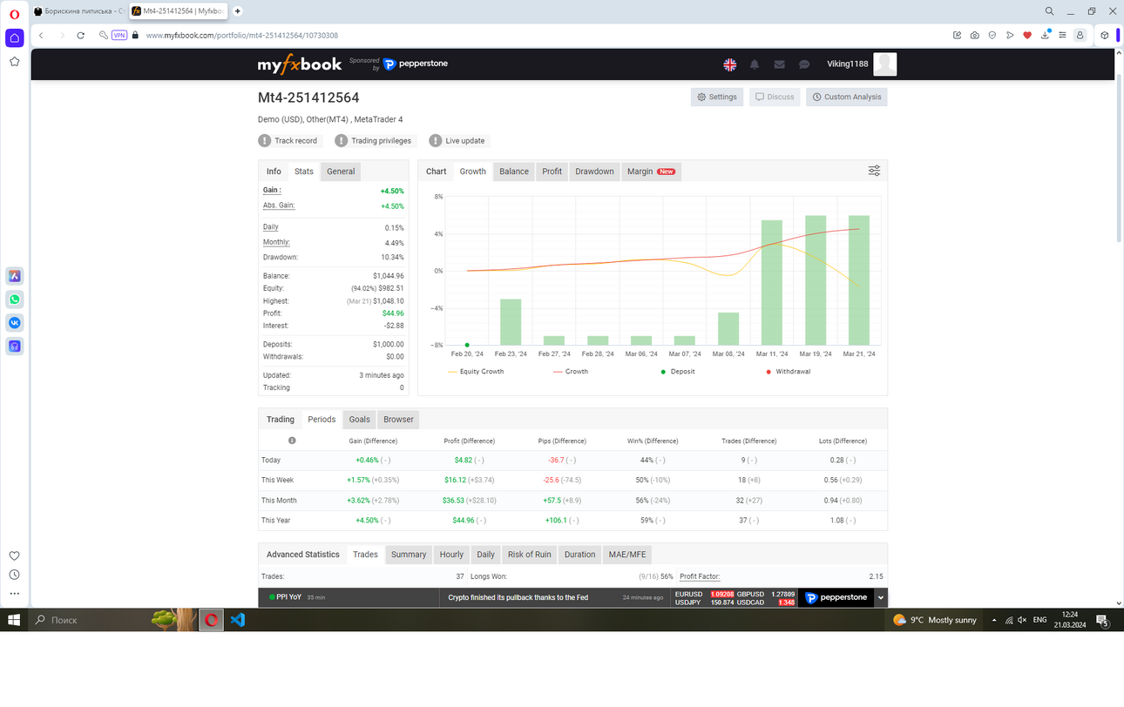Open VK messenger in the sidebar
This screenshot has width=1124, height=707.
pos(15,323)
